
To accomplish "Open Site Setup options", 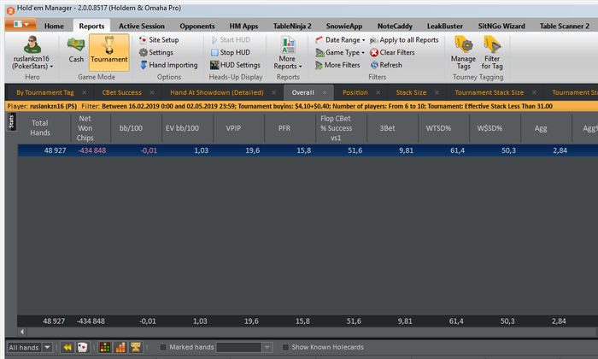I will tap(159, 39).
